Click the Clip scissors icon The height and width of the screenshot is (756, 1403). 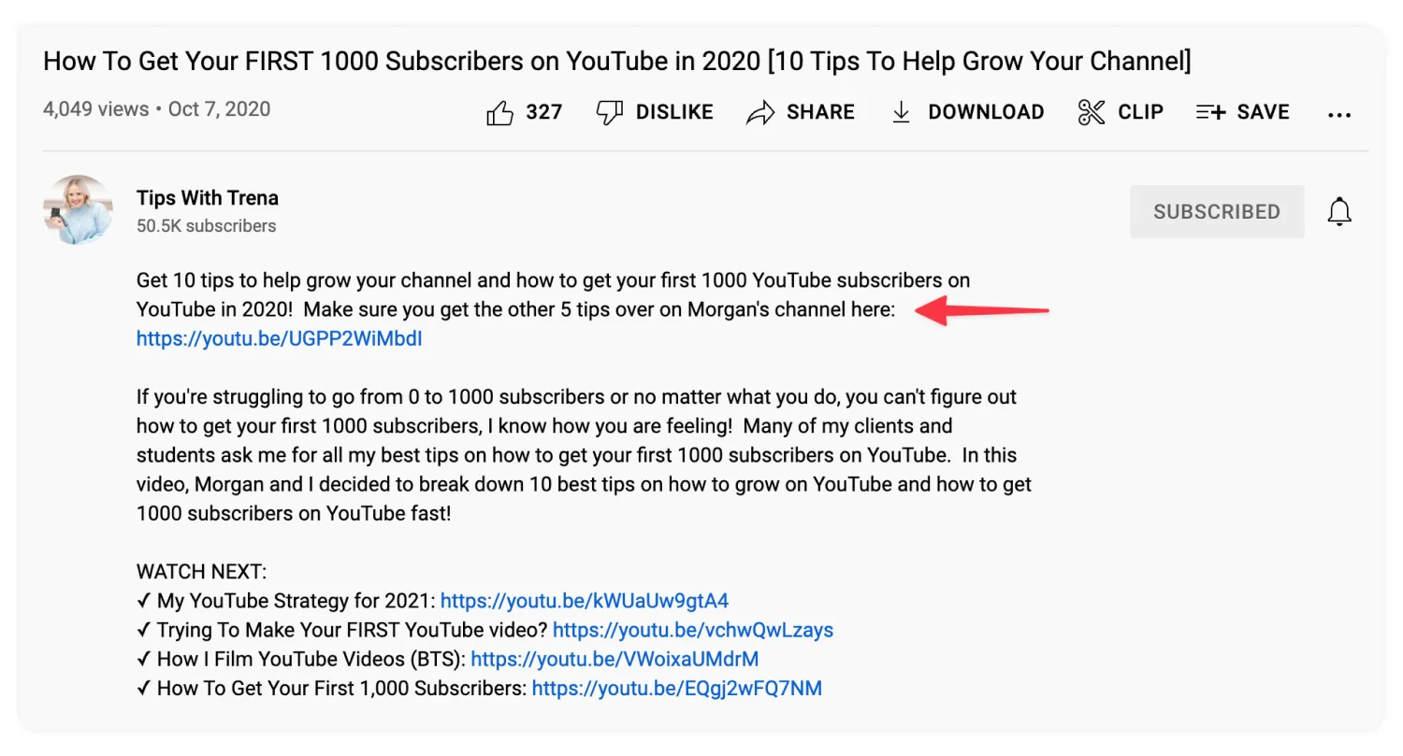tap(1092, 113)
